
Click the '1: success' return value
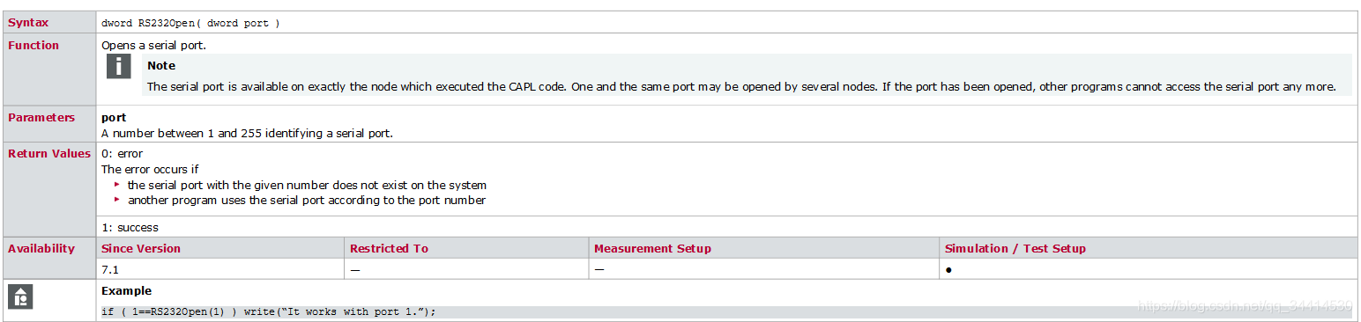(130, 227)
